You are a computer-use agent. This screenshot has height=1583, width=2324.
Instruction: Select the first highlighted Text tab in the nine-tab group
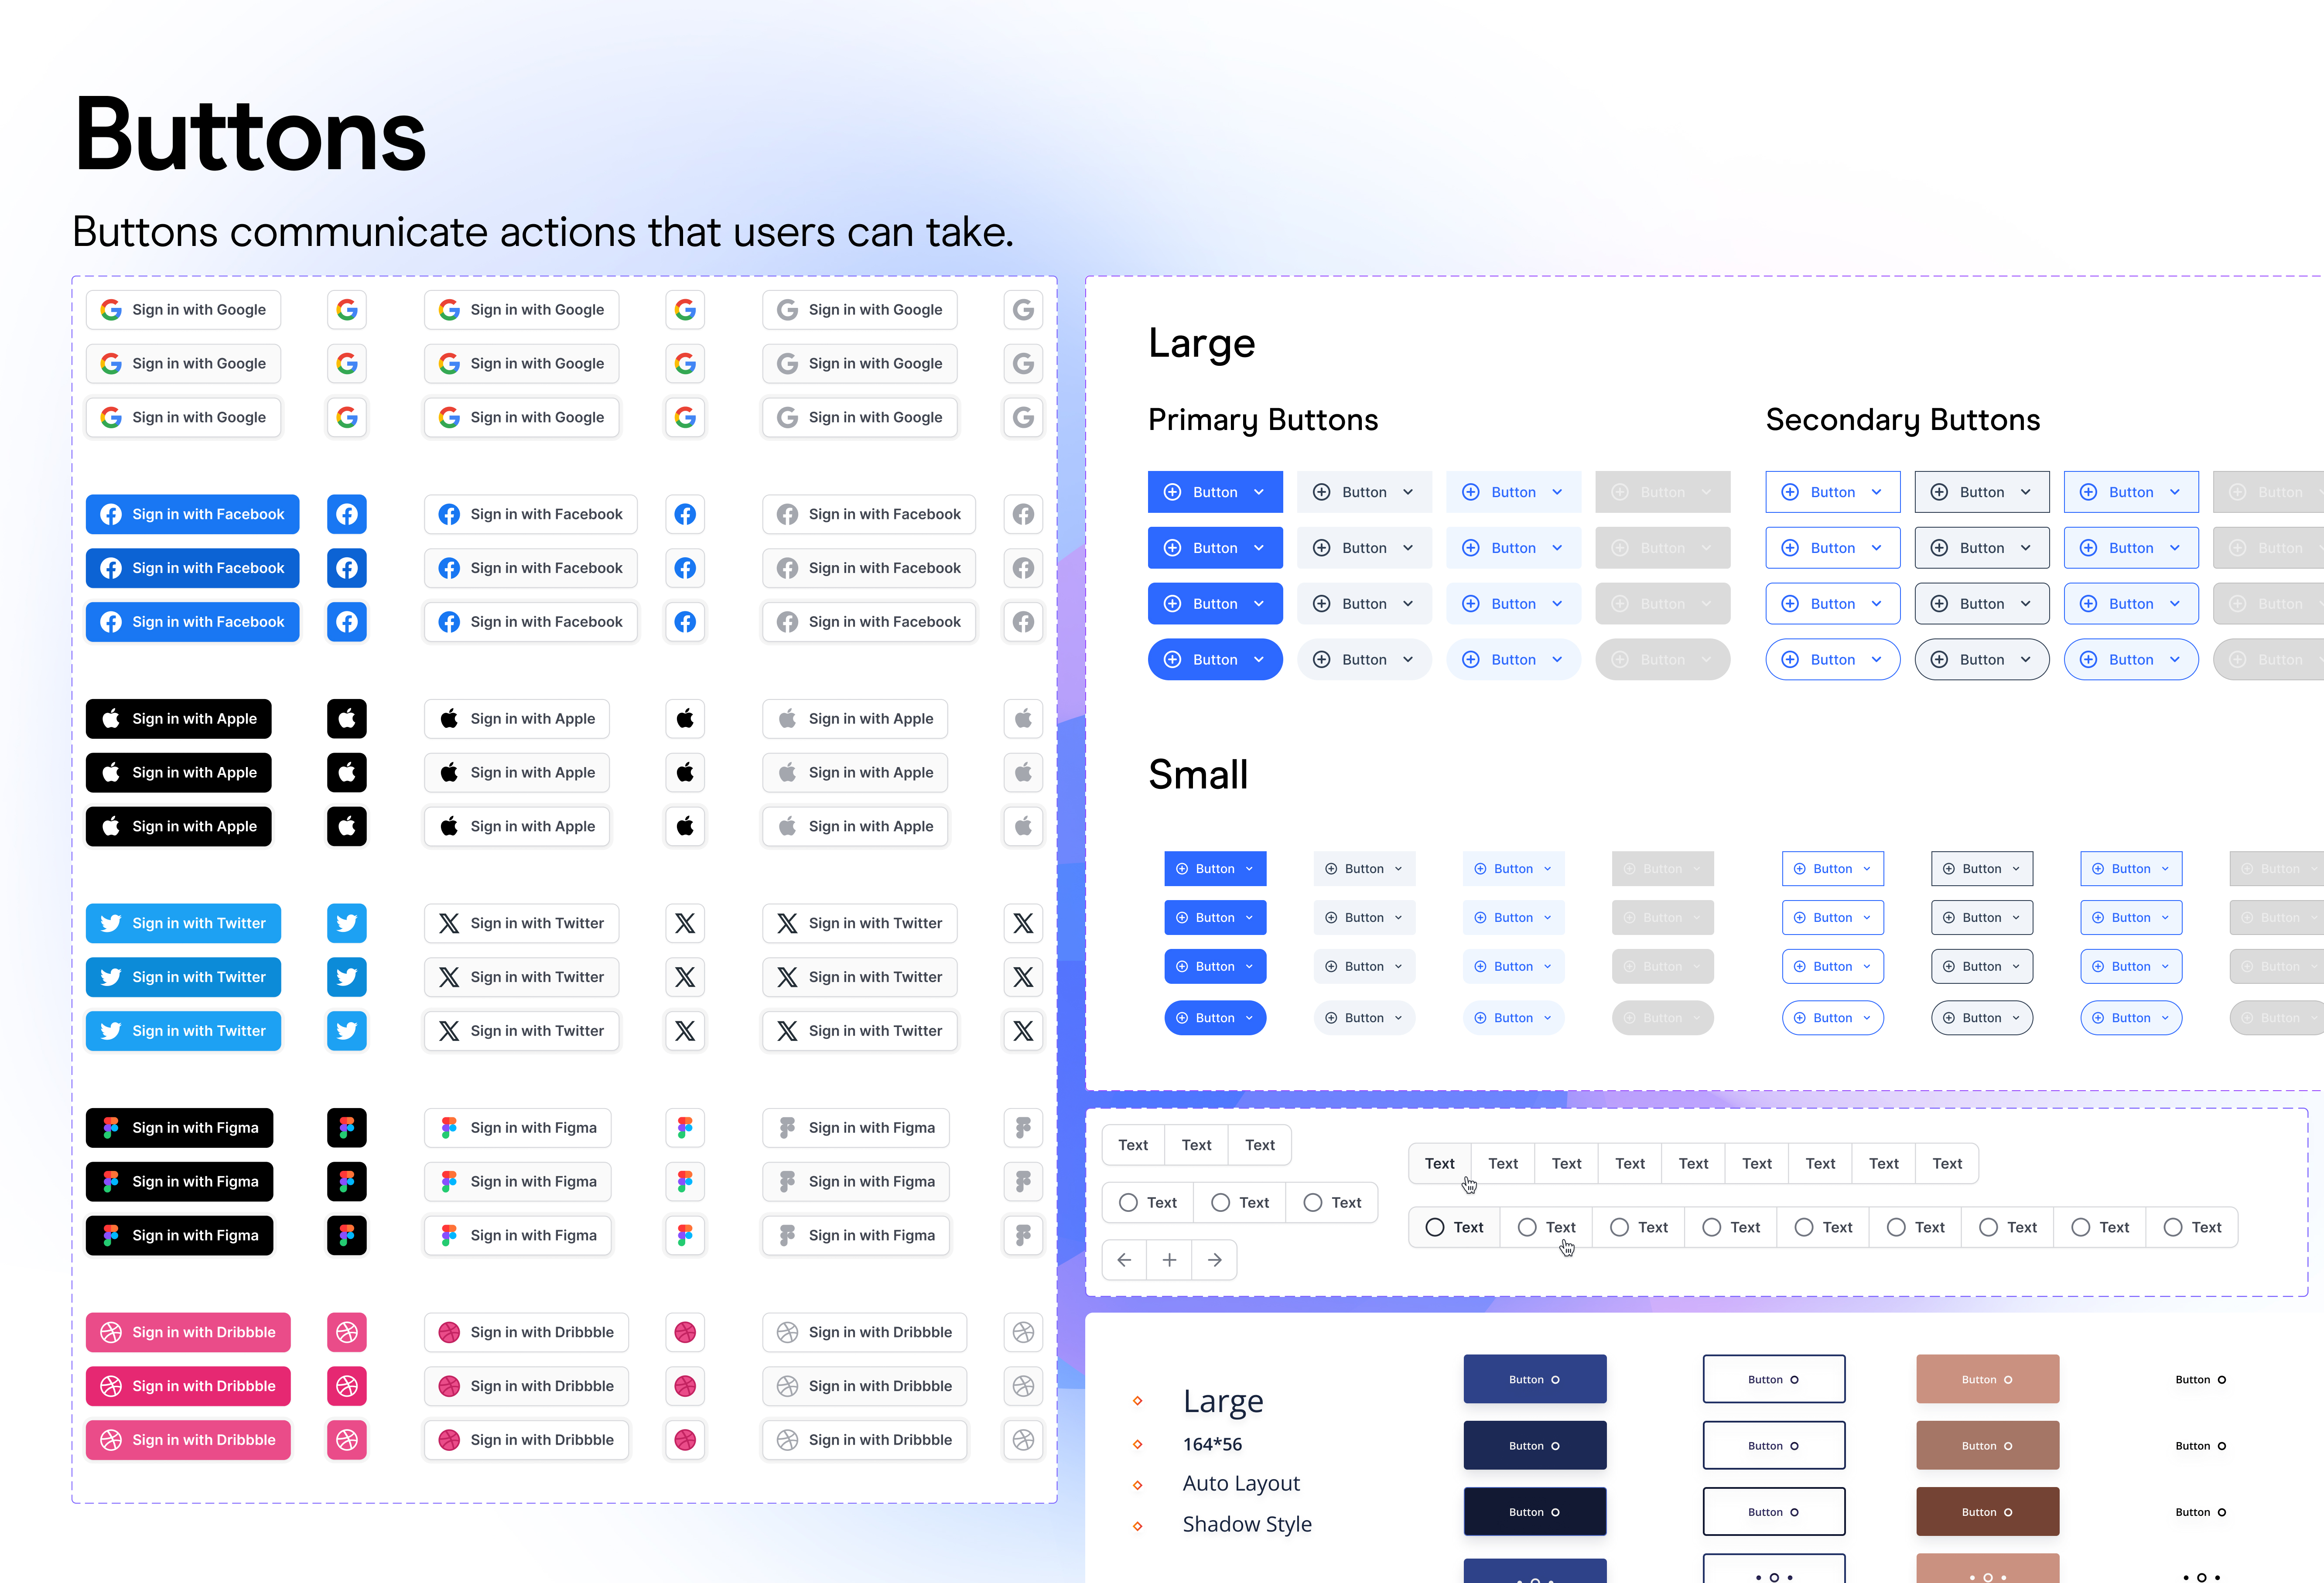pyautogui.click(x=1440, y=1164)
